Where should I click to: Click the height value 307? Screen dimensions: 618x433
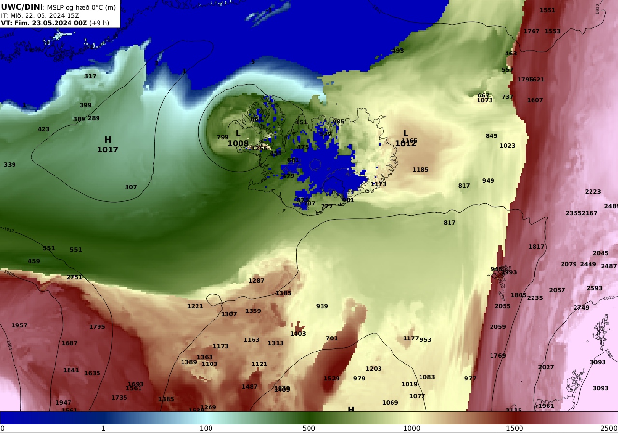click(131, 187)
